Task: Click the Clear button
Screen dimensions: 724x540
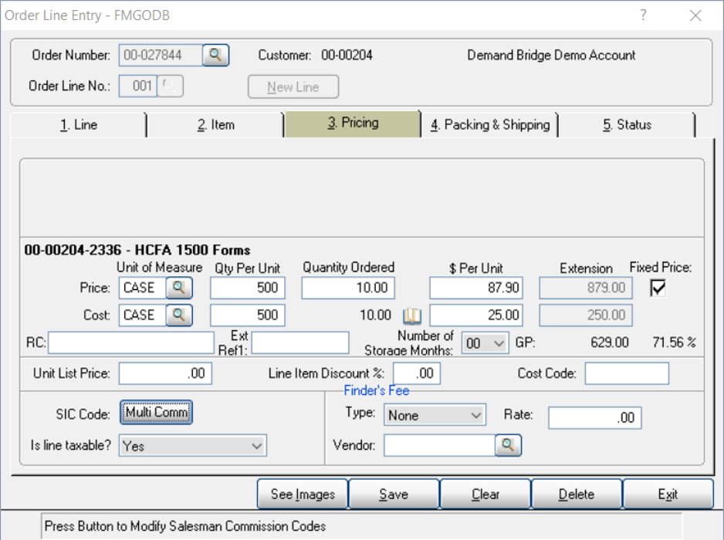Action: [x=485, y=494]
